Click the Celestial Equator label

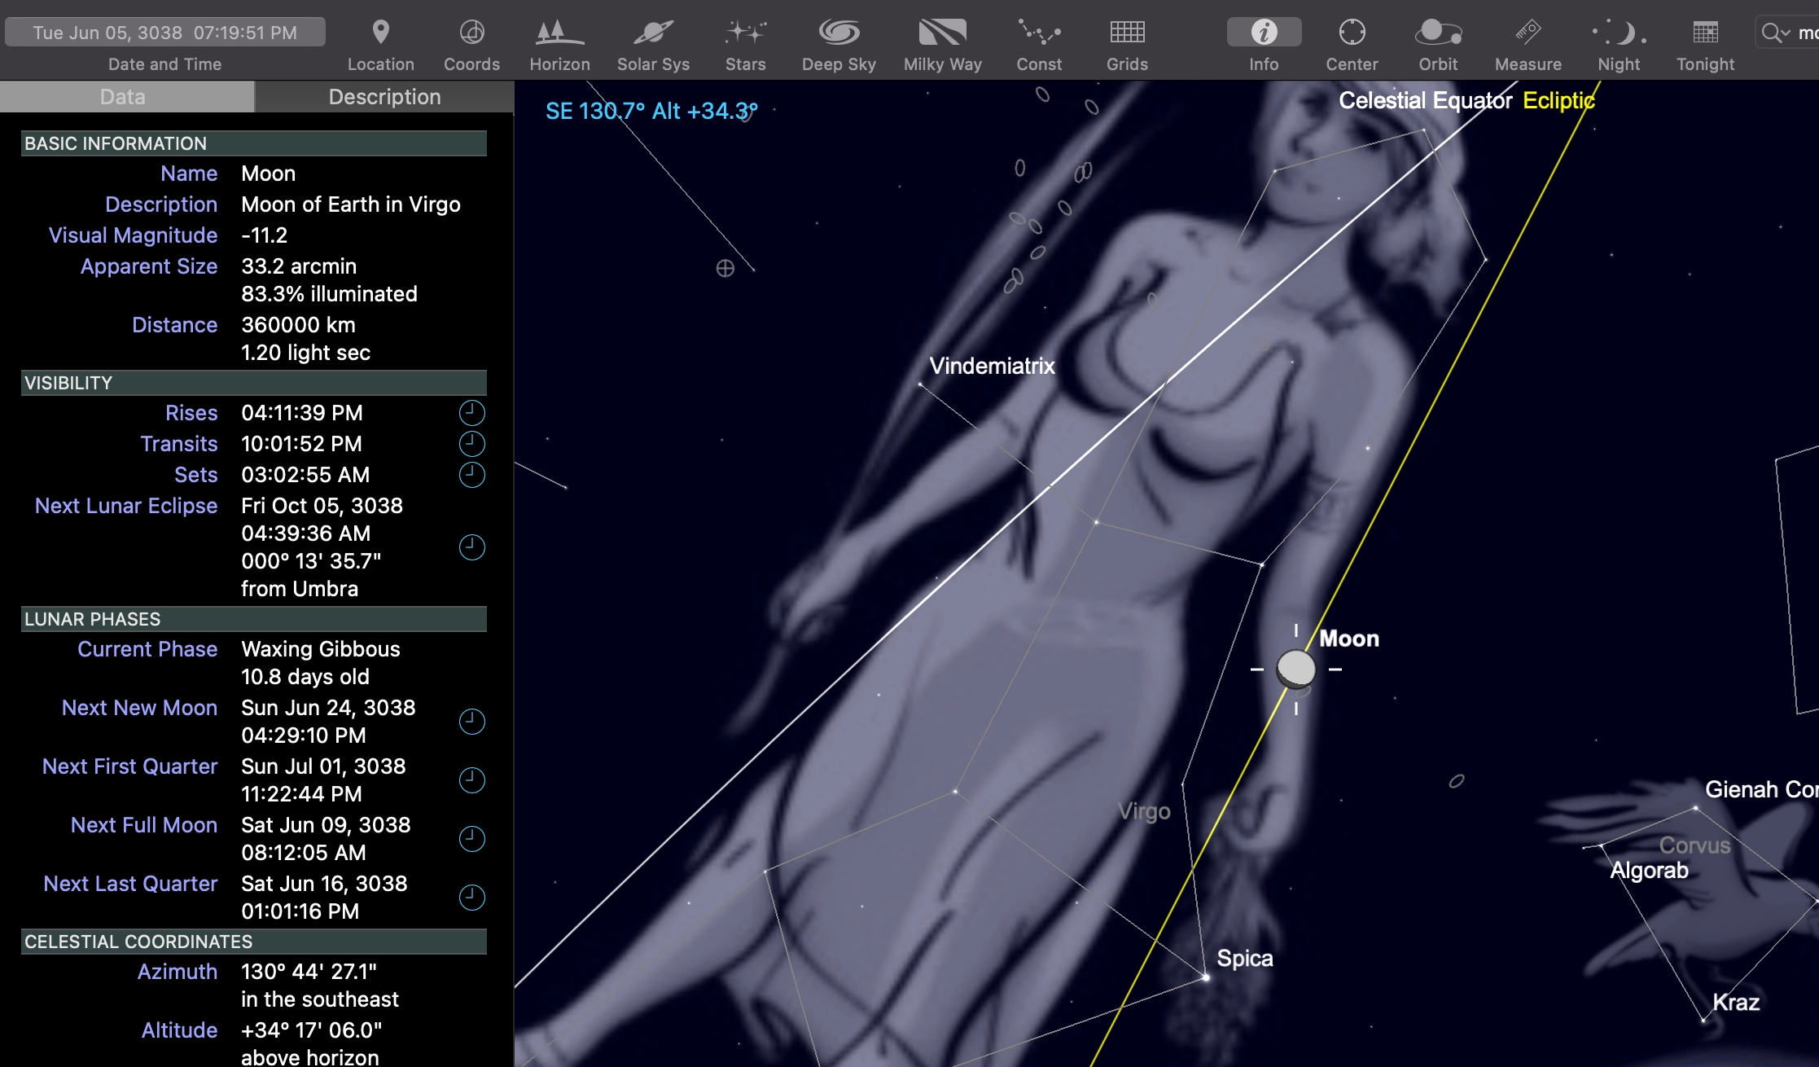pyautogui.click(x=1425, y=101)
